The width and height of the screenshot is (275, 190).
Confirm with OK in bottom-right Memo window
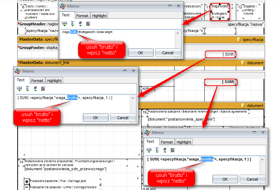[225, 179]
